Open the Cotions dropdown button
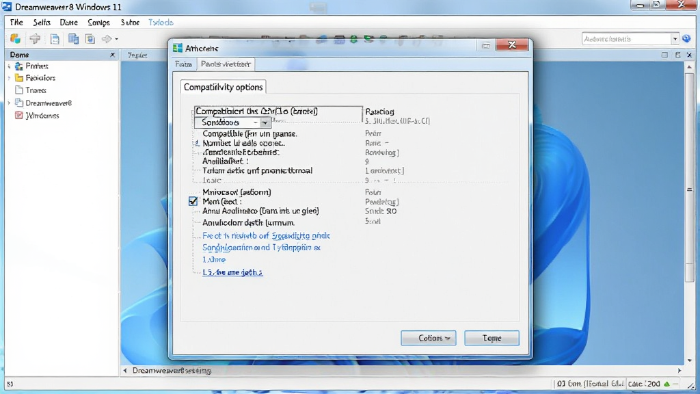Viewport: 700px width, 394px height. tap(429, 338)
